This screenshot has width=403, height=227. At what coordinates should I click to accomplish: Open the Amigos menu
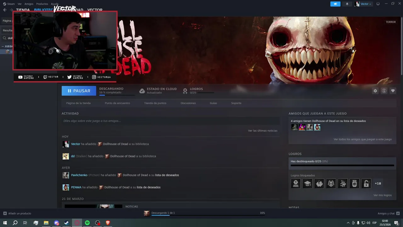pos(29,4)
